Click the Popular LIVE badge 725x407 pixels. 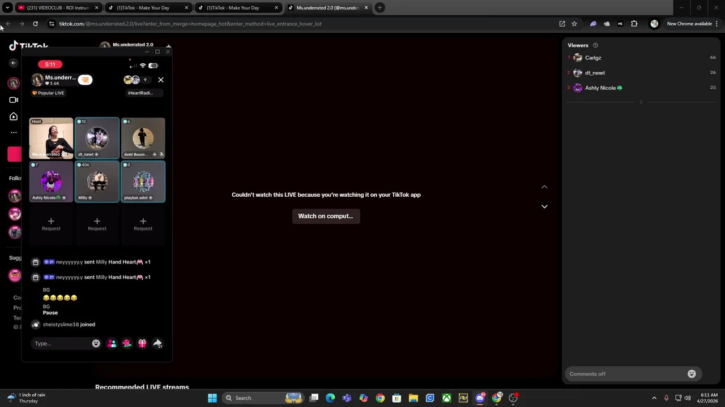(48, 93)
